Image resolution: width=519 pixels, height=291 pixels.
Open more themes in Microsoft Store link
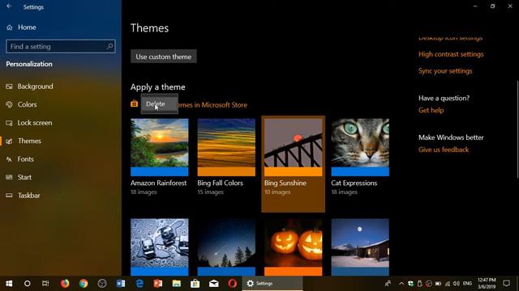tap(212, 105)
